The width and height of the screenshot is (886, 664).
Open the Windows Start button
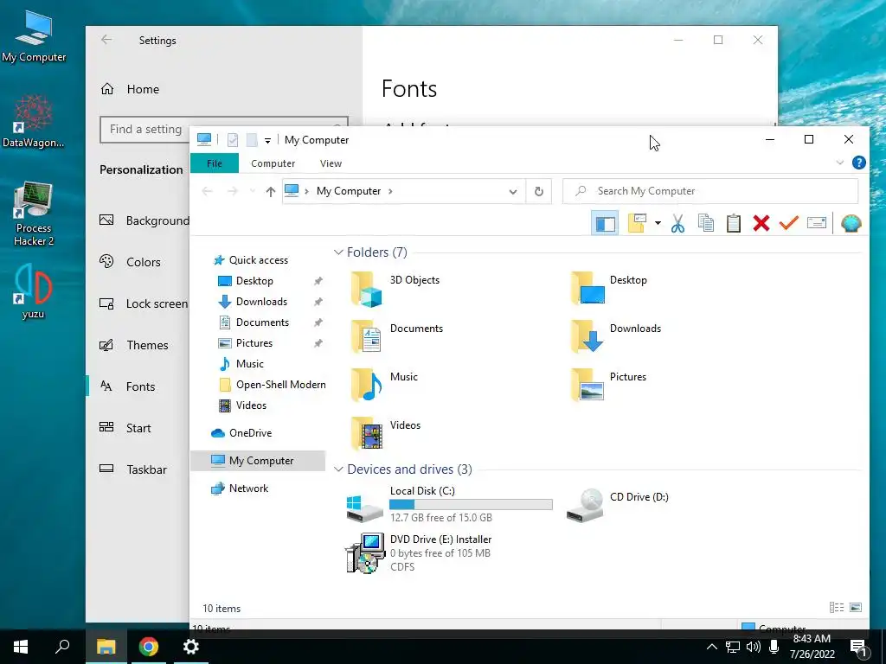point(21,647)
